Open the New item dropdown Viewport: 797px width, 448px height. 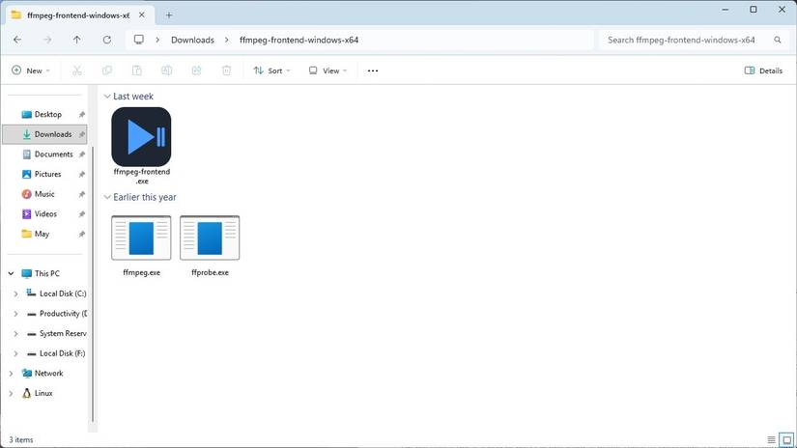point(31,70)
